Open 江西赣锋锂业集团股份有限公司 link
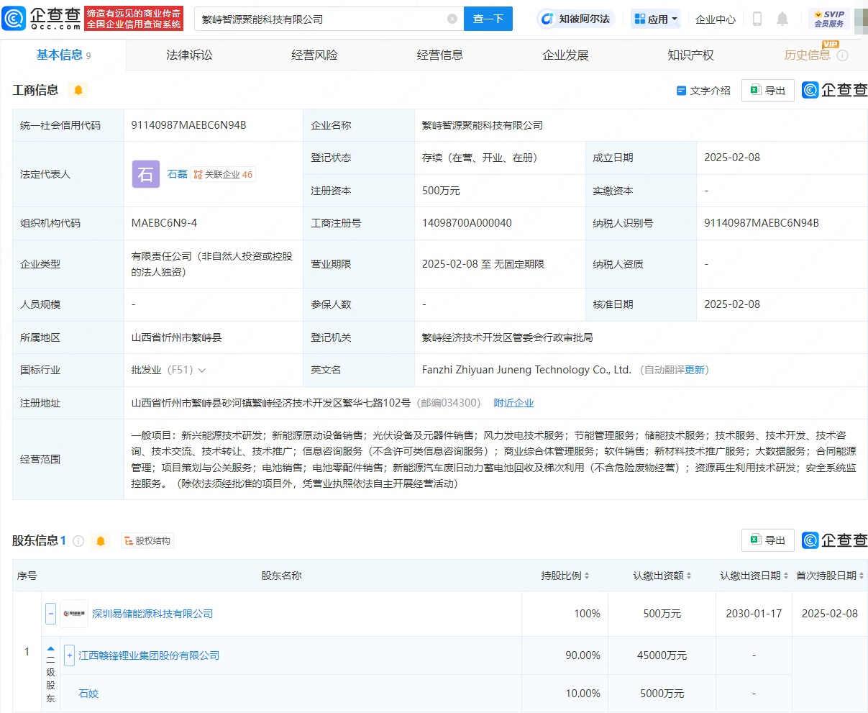This screenshot has height=713, width=868. [x=149, y=655]
